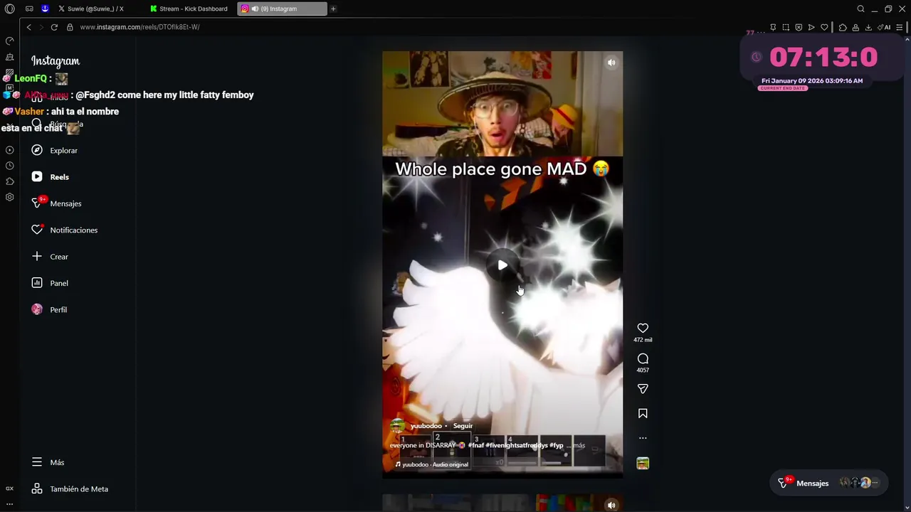
Task: Select the Instagram browser tab
Action: (x=282, y=9)
